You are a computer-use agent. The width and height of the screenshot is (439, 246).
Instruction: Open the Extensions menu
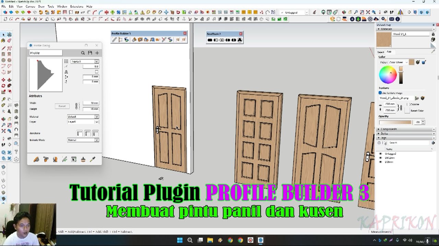click(76, 6)
